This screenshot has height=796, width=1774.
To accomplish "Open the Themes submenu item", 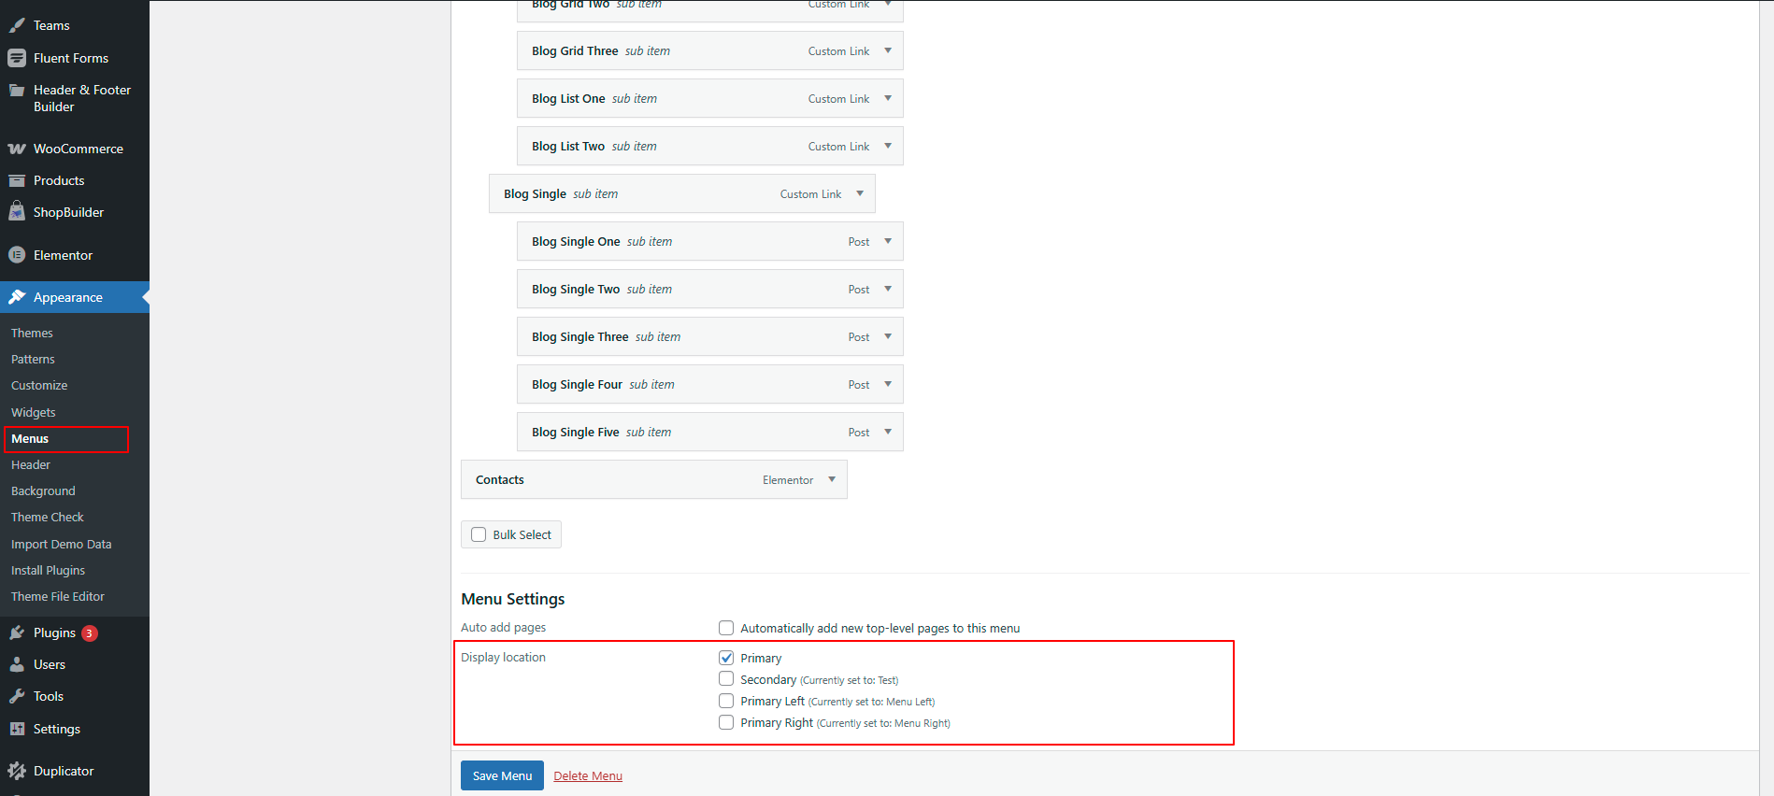I will pos(32,333).
